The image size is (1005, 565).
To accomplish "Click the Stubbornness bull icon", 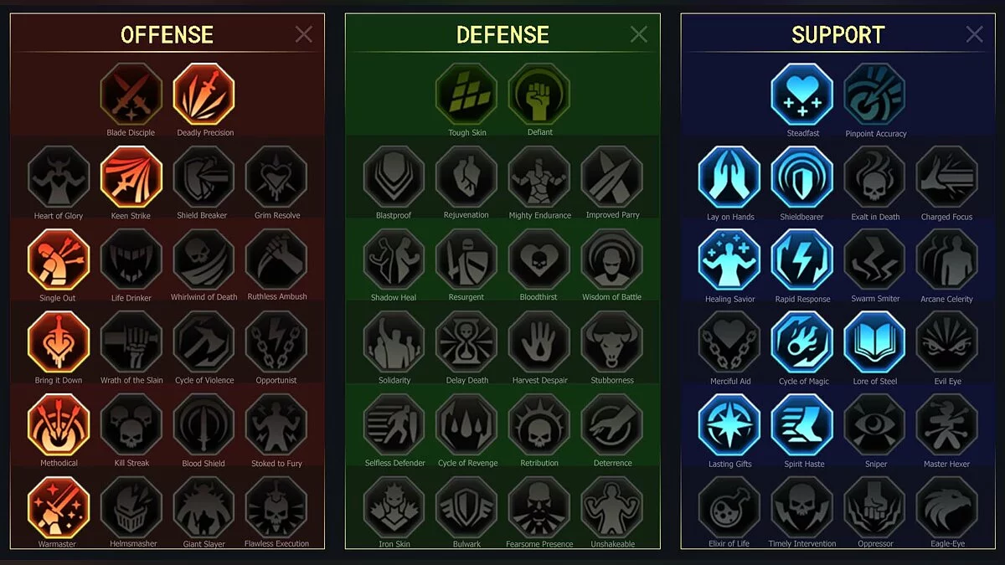I will click(612, 342).
